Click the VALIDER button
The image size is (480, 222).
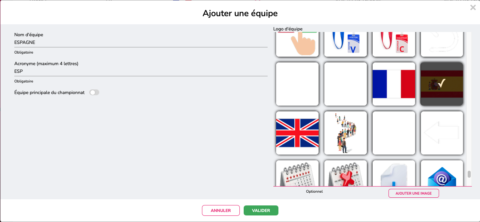pyautogui.click(x=261, y=210)
